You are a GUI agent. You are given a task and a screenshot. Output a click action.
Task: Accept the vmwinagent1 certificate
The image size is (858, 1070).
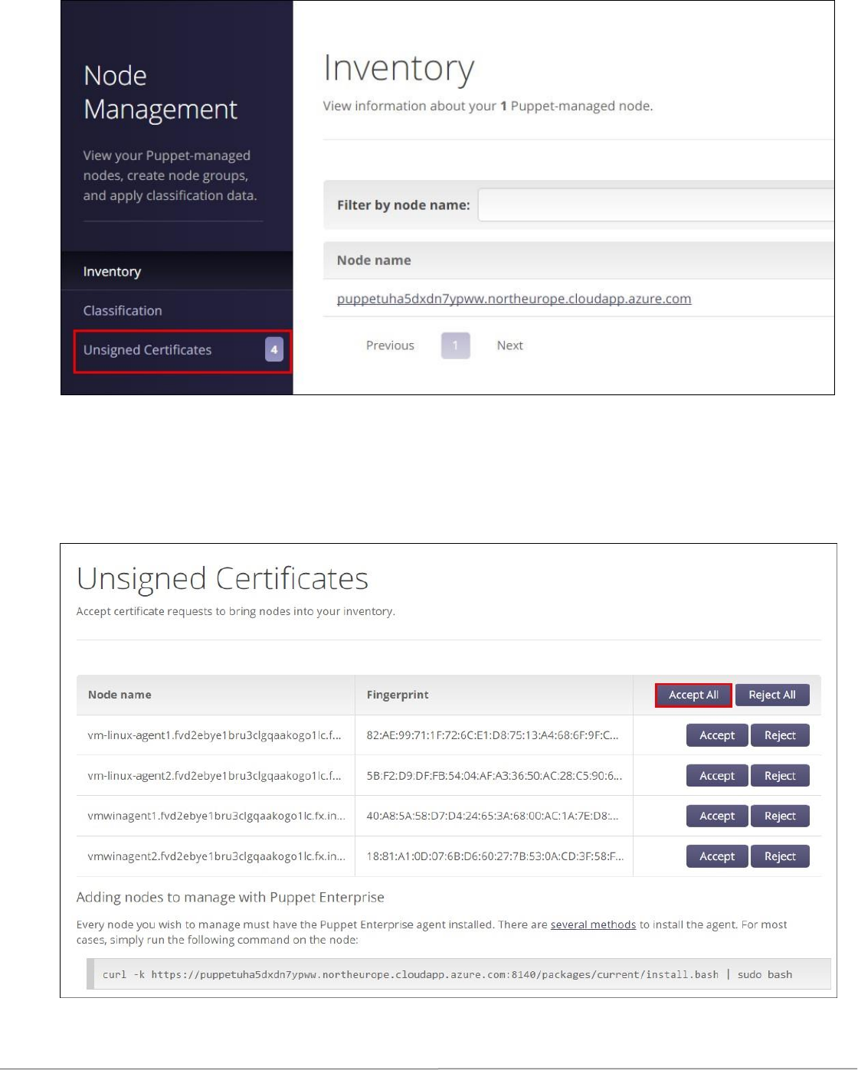(717, 816)
